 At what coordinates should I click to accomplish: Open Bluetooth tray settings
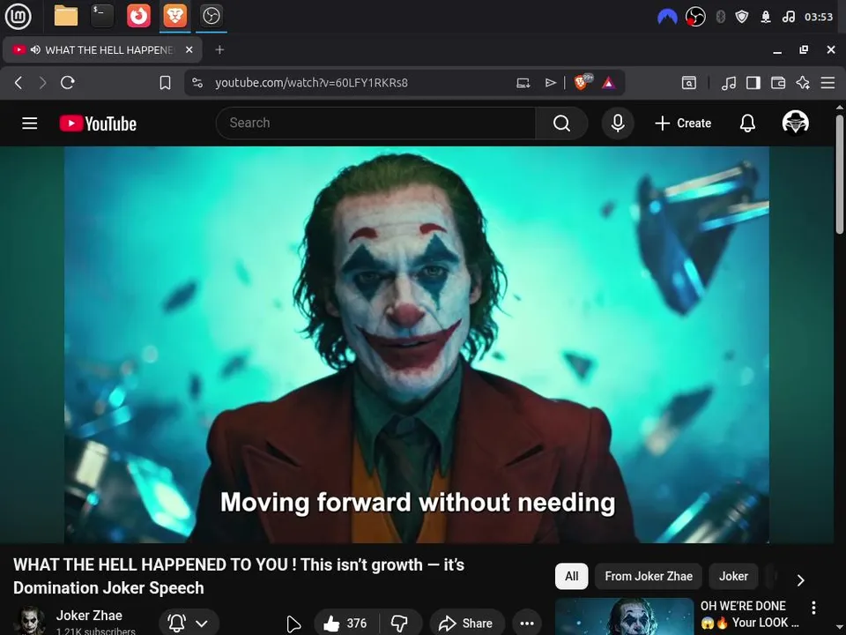point(720,18)
